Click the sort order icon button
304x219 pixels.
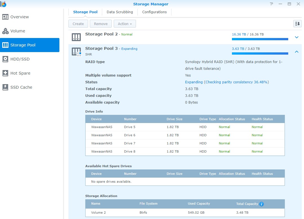click(297, 24)
